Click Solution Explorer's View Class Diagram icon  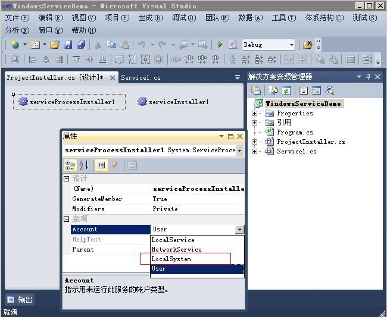(329, 91)
